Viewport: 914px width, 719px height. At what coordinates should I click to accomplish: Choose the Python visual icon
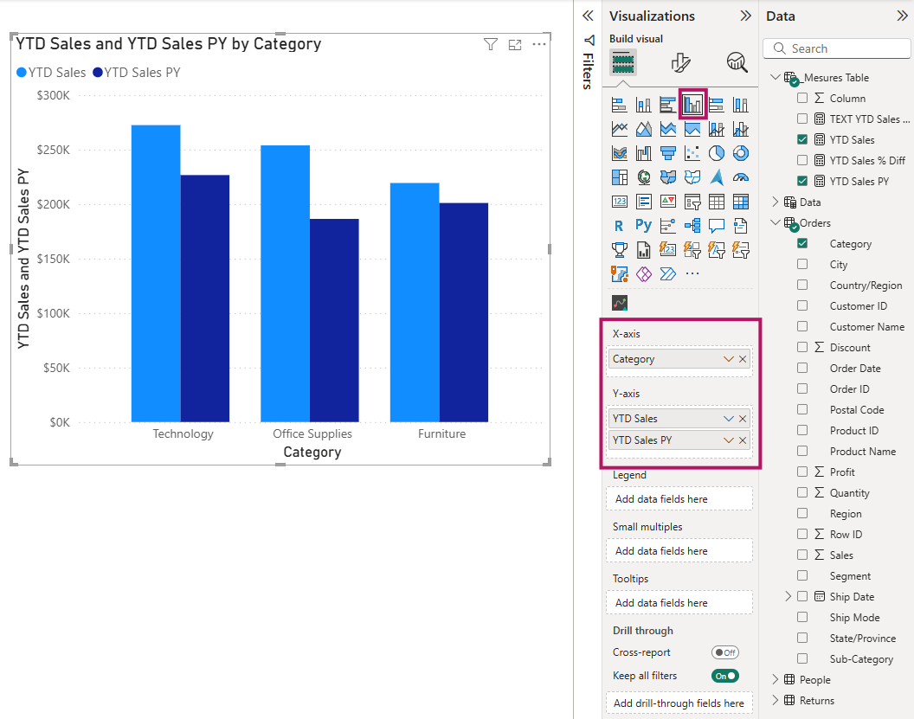[644, 226]
